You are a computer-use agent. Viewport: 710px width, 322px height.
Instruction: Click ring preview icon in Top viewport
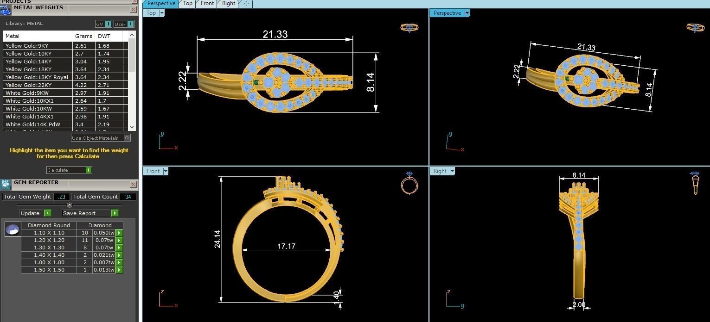409,28
